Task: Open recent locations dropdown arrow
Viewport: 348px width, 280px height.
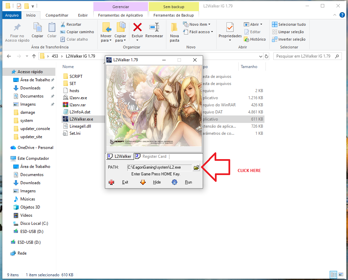Action: (x=27, y=56)
